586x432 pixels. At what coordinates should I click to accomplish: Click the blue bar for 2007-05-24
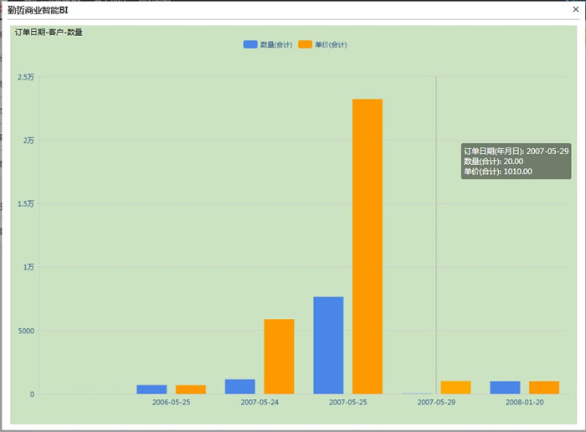240,386
